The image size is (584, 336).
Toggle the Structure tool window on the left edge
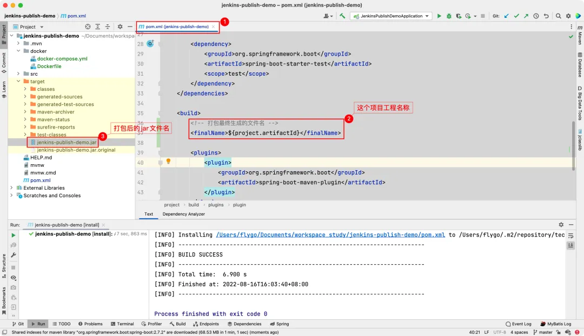point(4,265)
